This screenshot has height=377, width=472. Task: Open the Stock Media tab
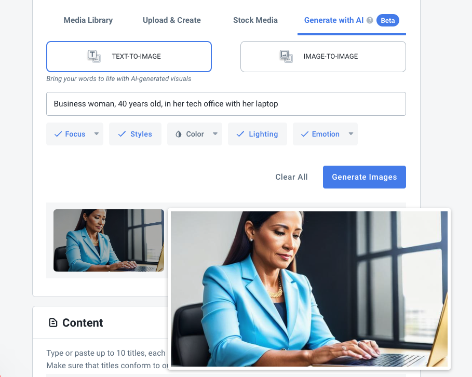(x=255, y=20)
